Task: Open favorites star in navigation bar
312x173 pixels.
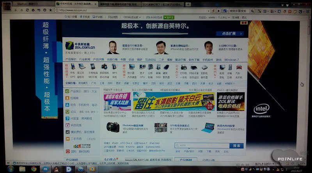Action: coord(51,10)
